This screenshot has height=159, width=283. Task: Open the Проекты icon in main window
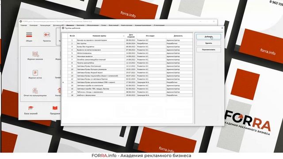click(x=47, y=34)
